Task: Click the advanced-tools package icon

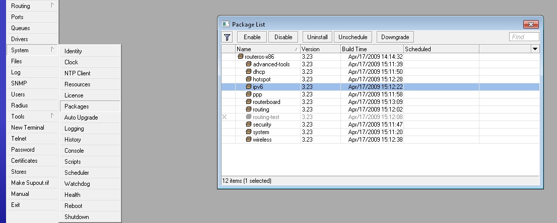Action: point(249,64)
